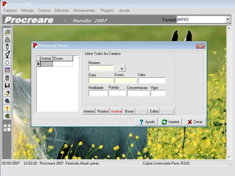
Task: Click the Insertar button
Action: 116,111
